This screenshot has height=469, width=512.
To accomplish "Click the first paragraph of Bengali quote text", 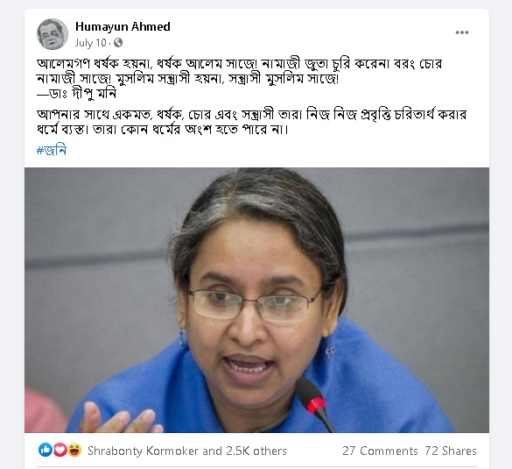I will pyautogui.click(x=239, y=71).
